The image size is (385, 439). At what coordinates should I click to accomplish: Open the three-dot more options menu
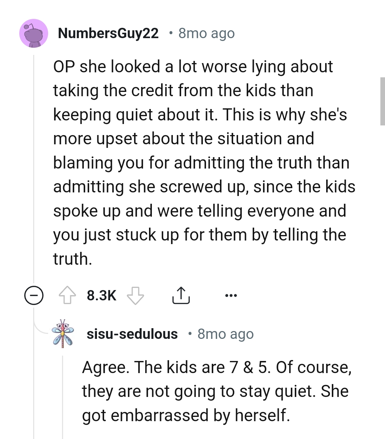[x=231, y=295]
